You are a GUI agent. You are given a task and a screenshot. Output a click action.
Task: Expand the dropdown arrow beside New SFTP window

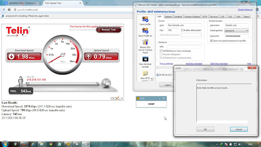coord(152,79)
